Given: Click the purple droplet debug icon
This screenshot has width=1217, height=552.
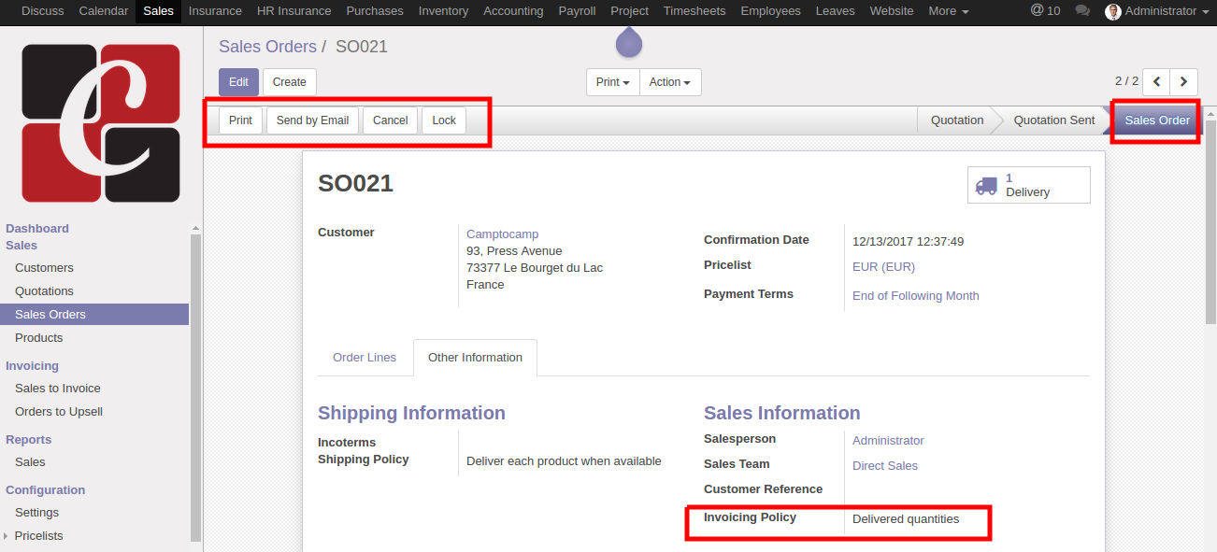Looking at the screenshot, I should 628,42.
